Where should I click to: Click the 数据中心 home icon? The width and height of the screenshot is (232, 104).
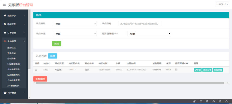pos(5,16)
